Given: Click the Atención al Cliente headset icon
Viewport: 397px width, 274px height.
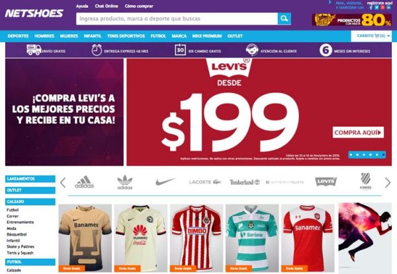Looking at the screenshot, I should (x=251, y=50).
